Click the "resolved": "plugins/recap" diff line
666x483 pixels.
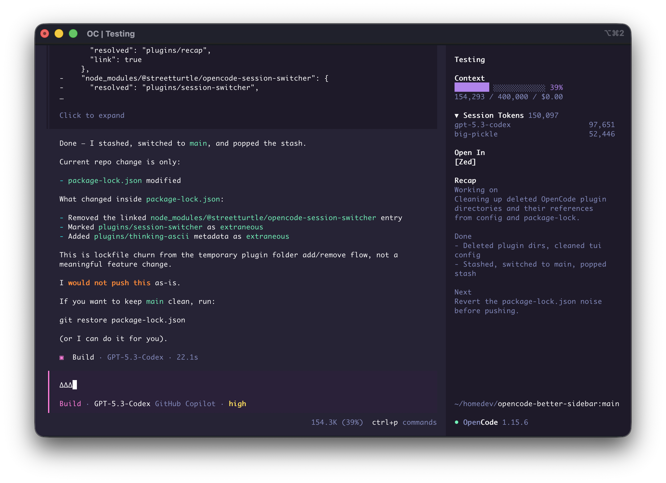[x=150, y=50]
